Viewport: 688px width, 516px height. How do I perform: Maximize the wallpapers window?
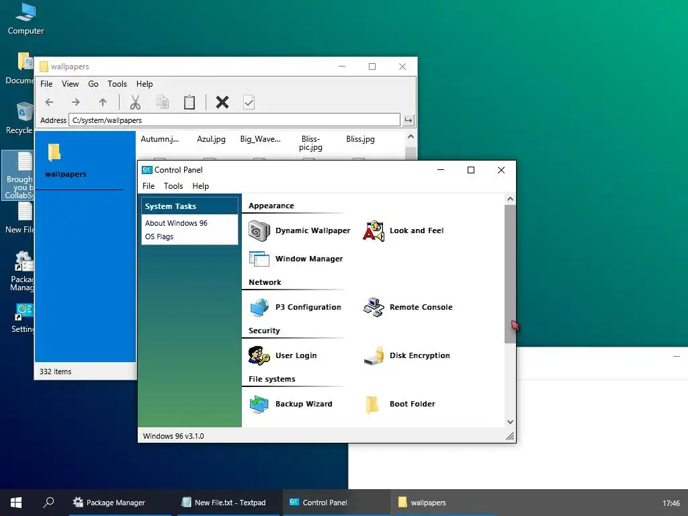click(x=372, y=67)
